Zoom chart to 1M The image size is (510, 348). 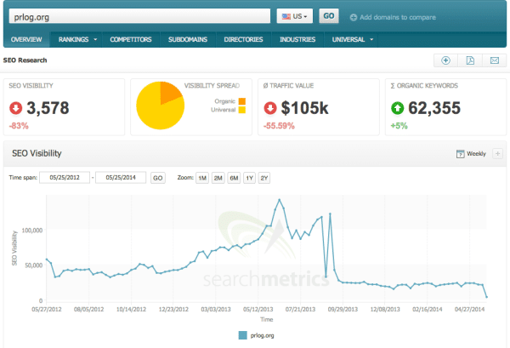[x=202, y=178]
